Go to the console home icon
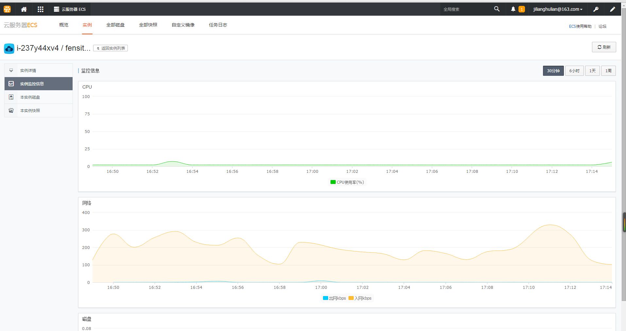The height and width of the screenshot is (331, 626). tap(24, 9)
